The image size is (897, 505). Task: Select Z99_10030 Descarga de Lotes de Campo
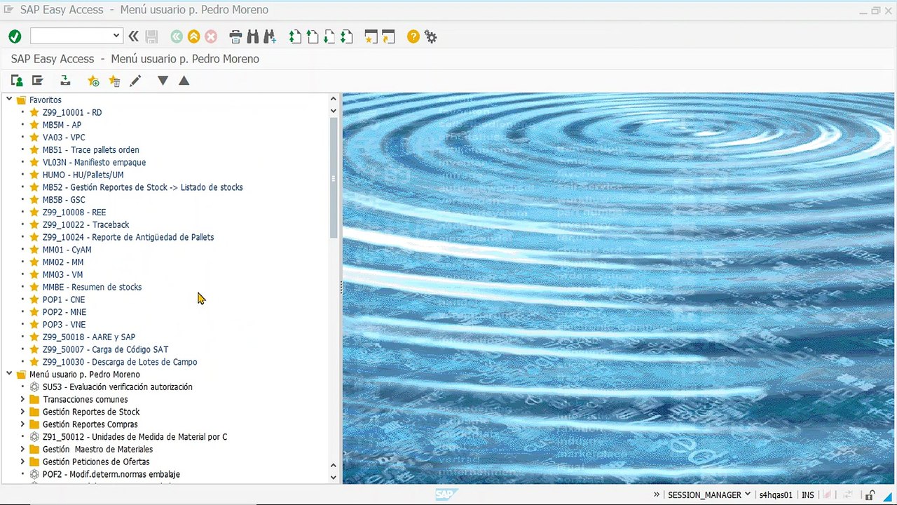tap(119, 362)
